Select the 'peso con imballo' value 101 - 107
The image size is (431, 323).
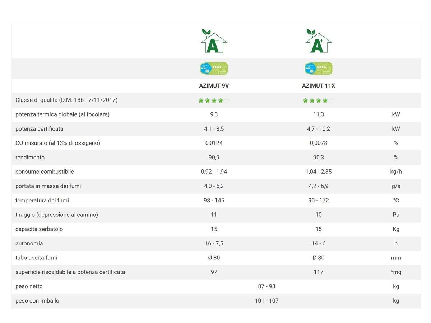click(267, 301)
